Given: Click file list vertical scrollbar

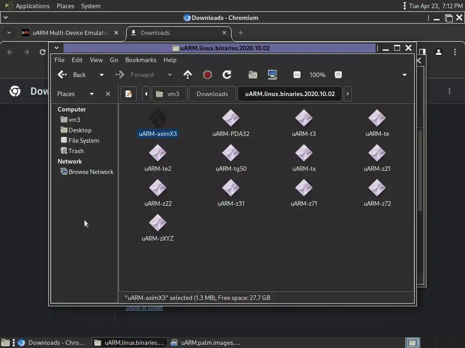Looking at the screenshot, I should click(x=420, y=171).
